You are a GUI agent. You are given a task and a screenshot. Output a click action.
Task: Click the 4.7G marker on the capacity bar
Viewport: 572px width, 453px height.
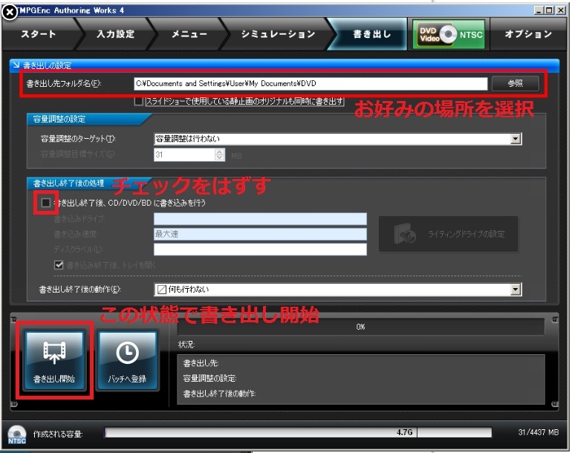405,432
